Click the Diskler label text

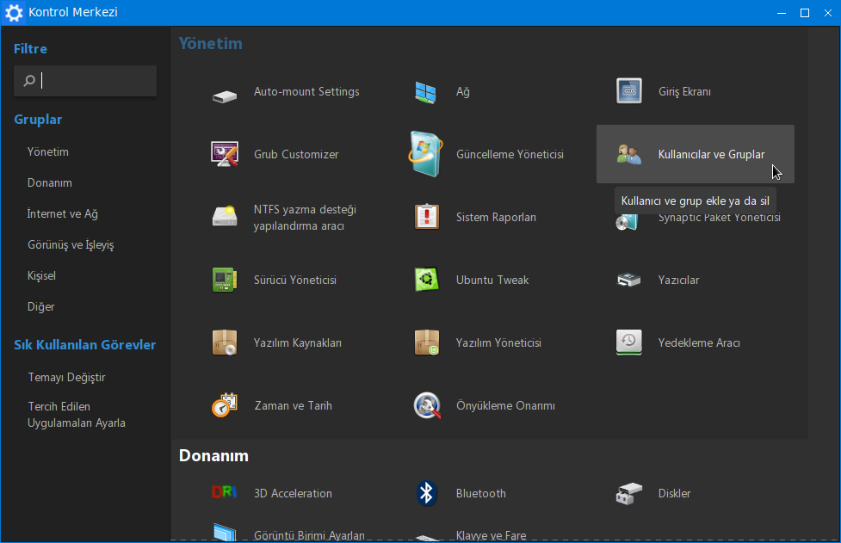[674, 493]
